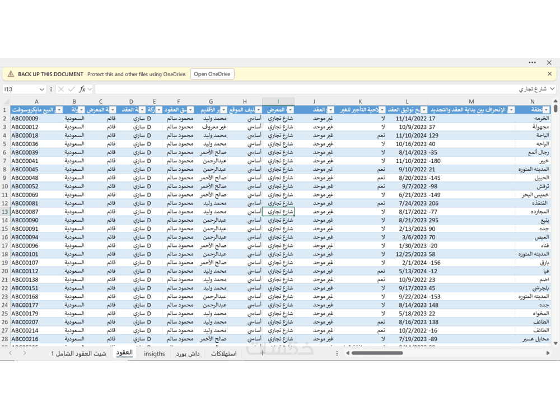The image size is (560, 420).
Task: Click the vertical scrollbar up arrow
Action: click(556, 101)
